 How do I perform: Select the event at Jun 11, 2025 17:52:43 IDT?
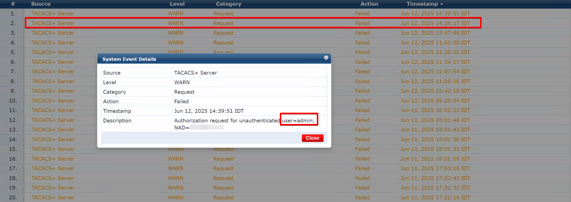[285, 178]
